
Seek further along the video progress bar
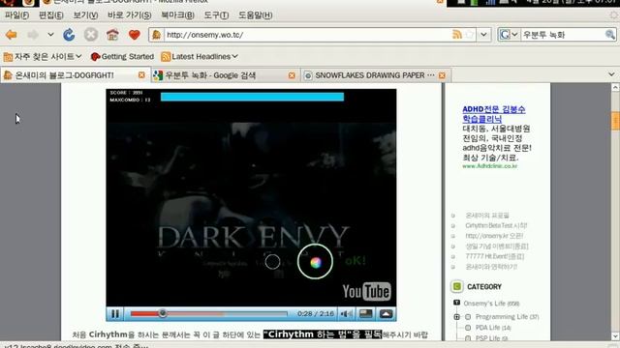click(209, 314)
